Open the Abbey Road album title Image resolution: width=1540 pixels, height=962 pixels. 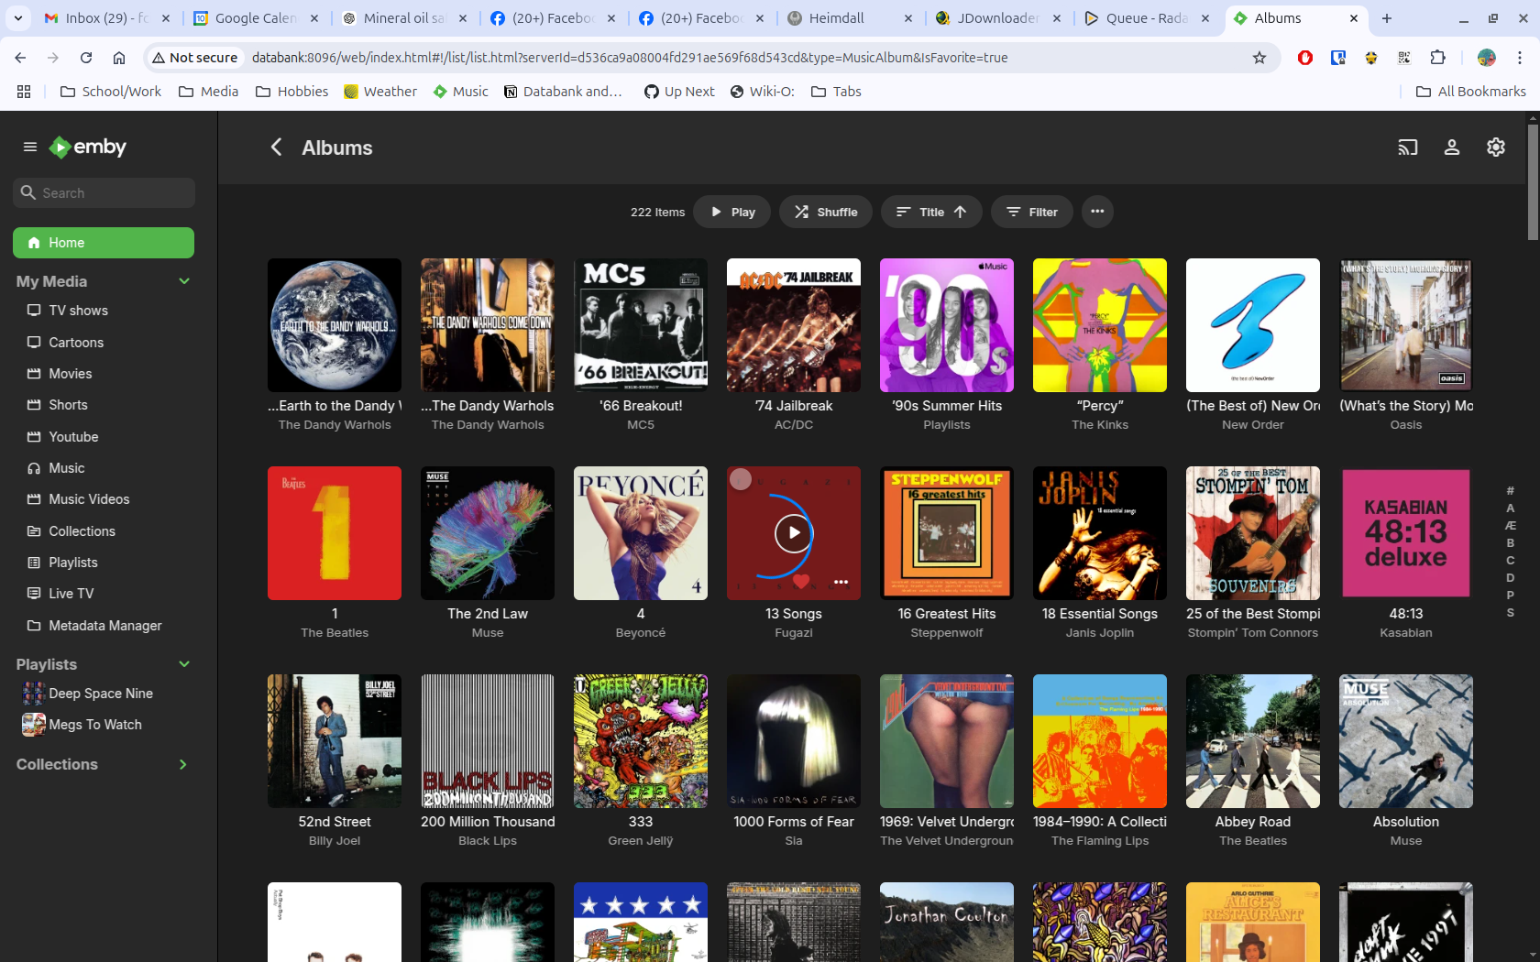[1253, 822]
